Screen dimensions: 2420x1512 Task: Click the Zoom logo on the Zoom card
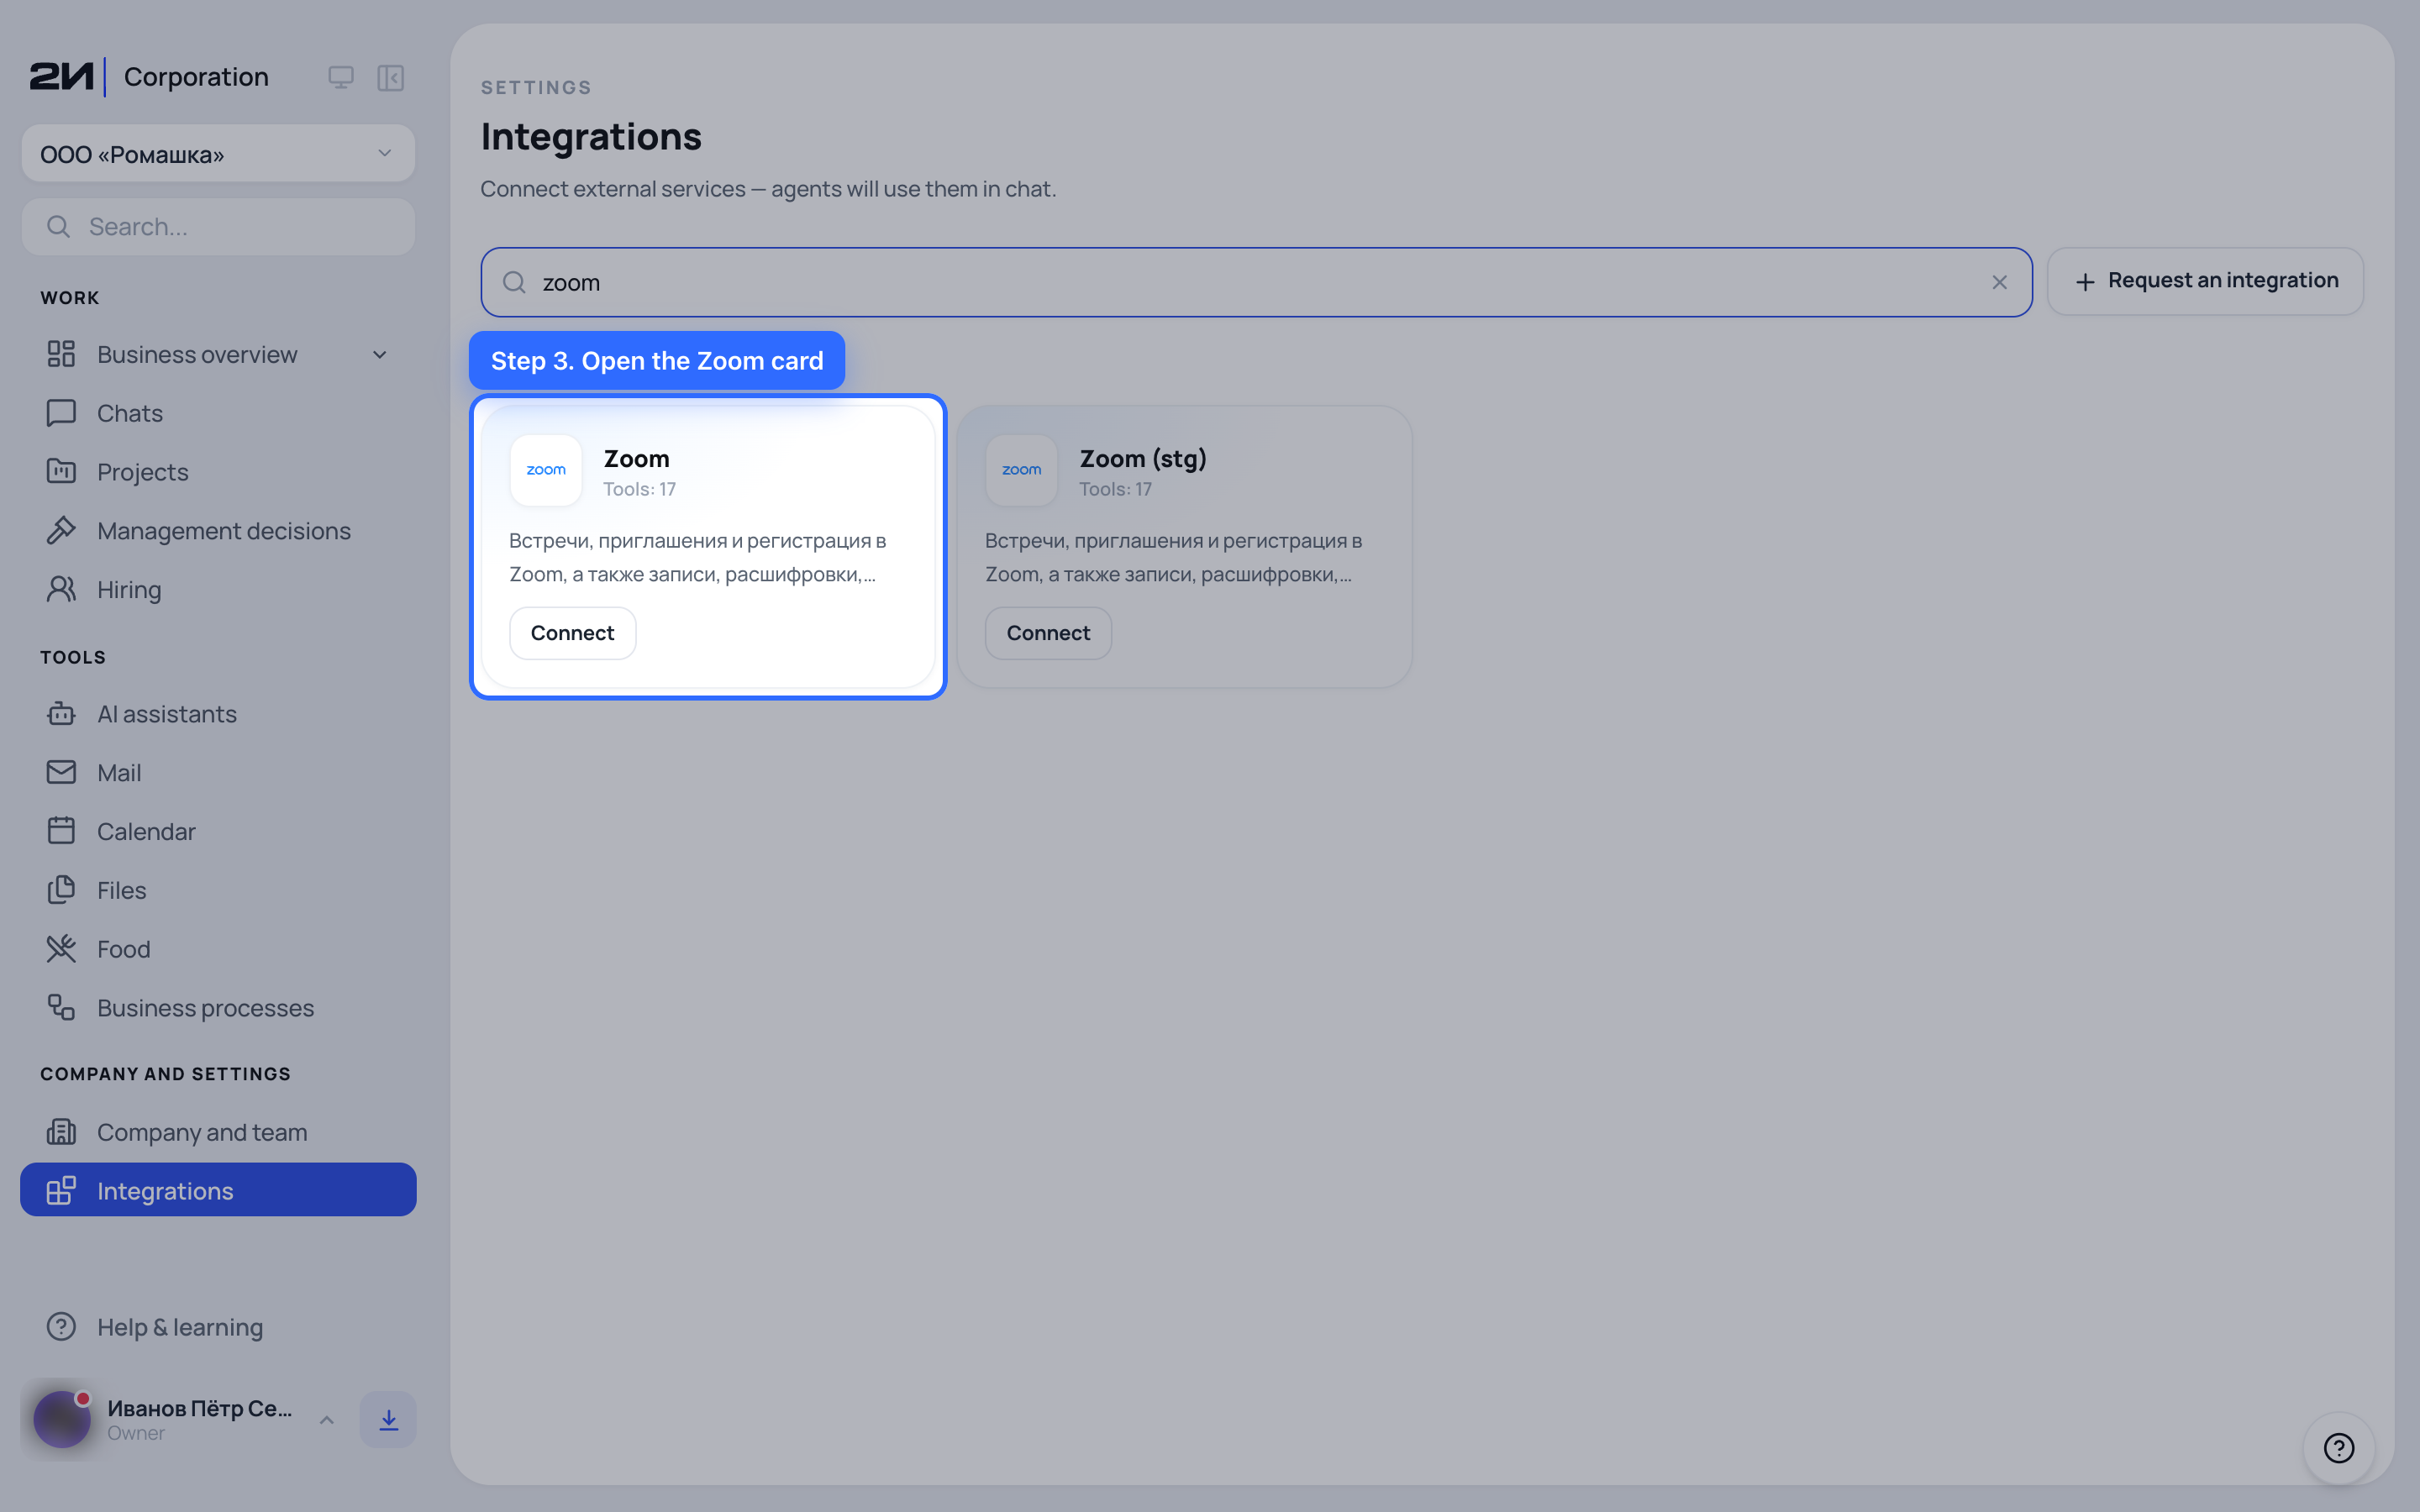(x=546, y=470)
